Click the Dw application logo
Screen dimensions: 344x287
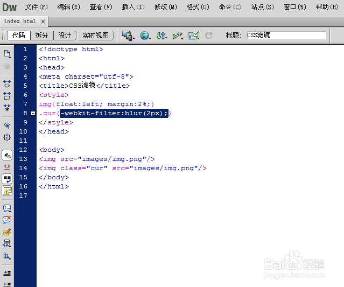(10, 7)
